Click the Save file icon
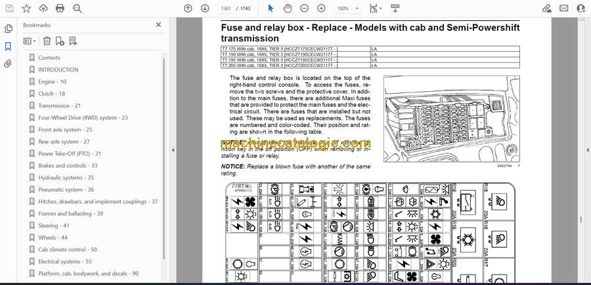Screen dimensions: 591x285 [x=9, y=9]
